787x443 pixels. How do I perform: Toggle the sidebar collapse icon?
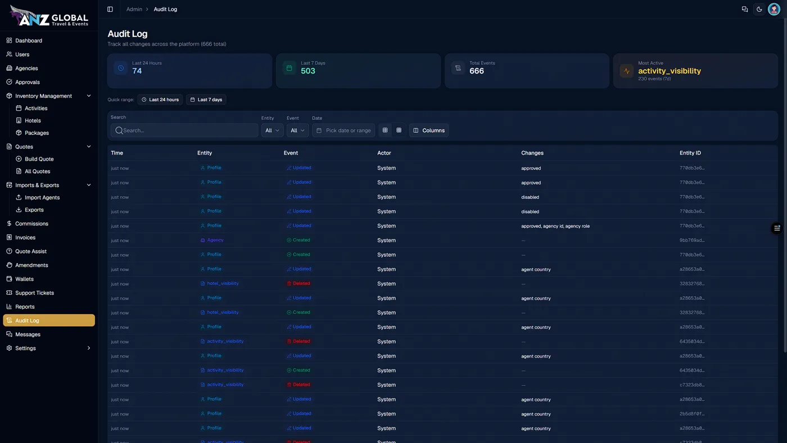pyautogui.click(x=110, y=9)
